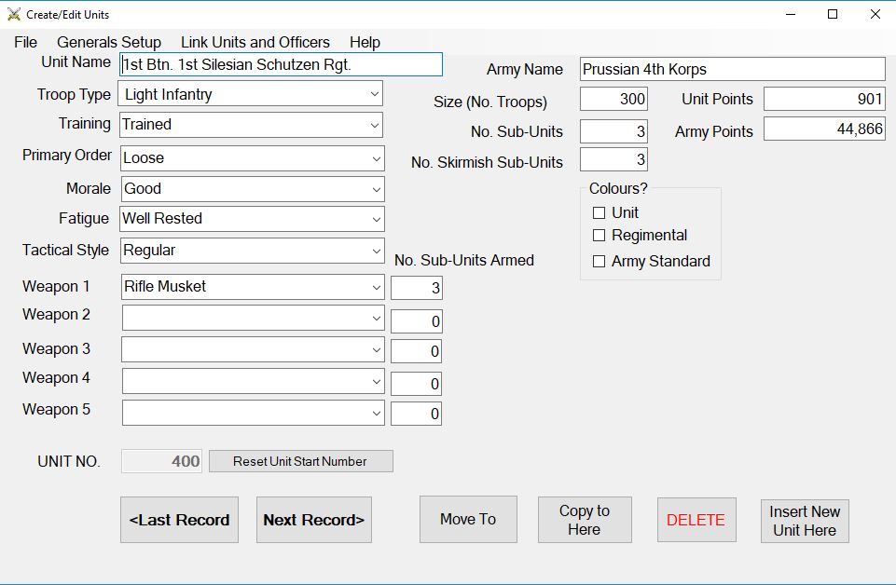Check the Regimental colours box
Screen dimensions: 896x585
[600, 236]
